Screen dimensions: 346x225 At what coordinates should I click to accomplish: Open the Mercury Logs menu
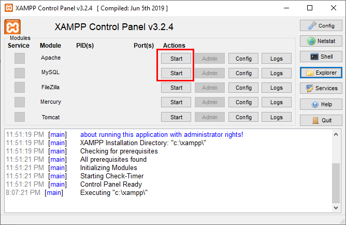[277, 102]
